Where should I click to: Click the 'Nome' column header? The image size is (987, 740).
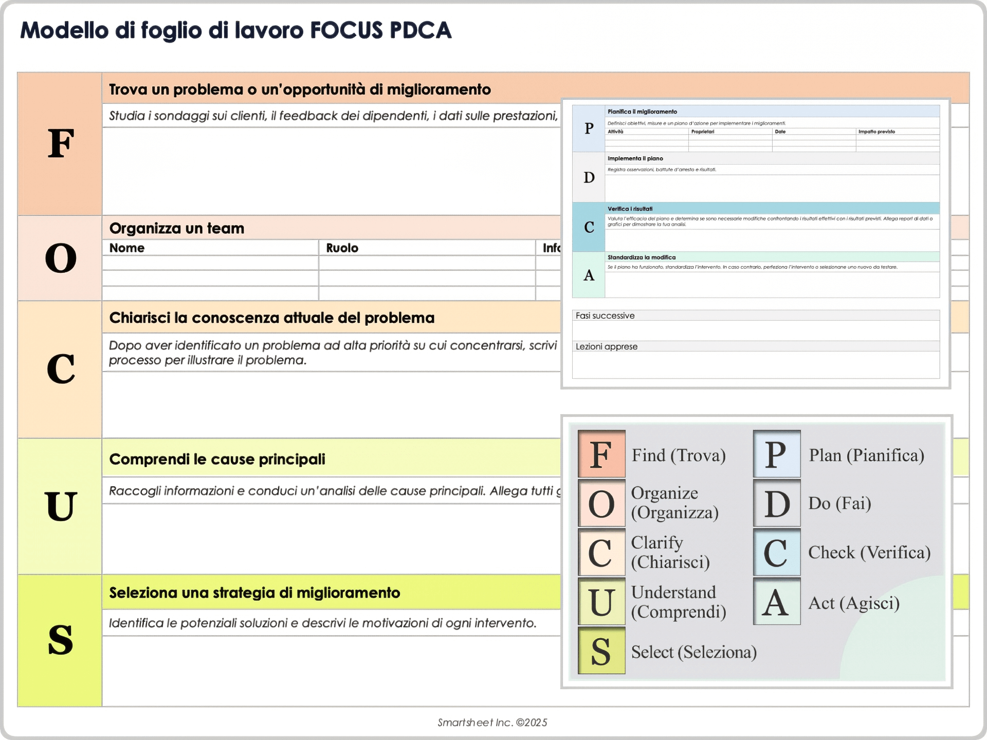(210, 248)
